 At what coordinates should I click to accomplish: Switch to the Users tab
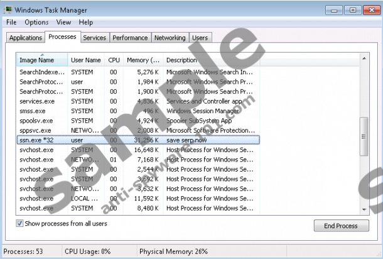(200, 38)
